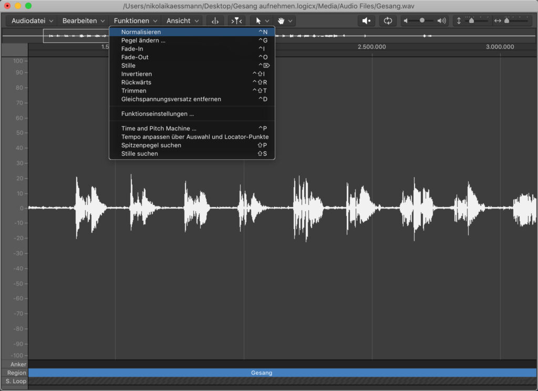This screenshot has height=391, width=538.
Task: Select Fade-Out menu entry
Action: [x=192, y=57]
